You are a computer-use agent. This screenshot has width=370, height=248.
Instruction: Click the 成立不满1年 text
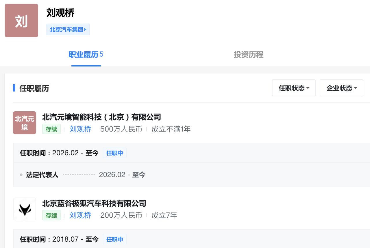pyautogui.click(x=171, y=129)
